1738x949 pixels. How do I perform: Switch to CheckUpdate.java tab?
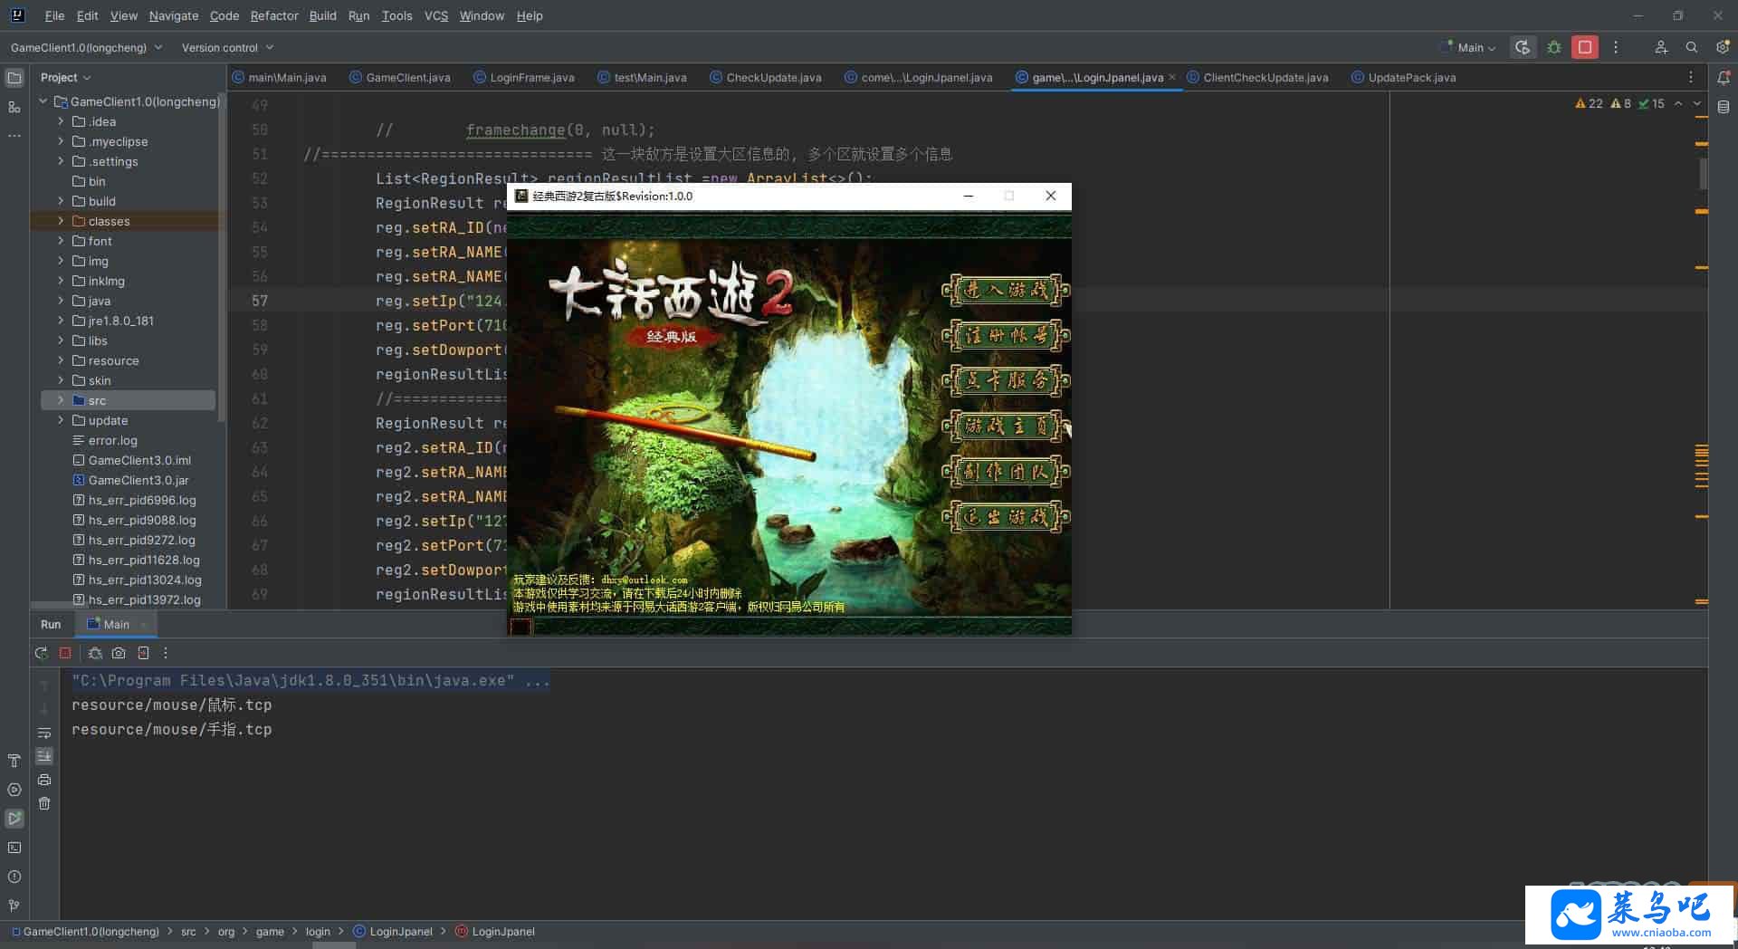tap(765, 78)
